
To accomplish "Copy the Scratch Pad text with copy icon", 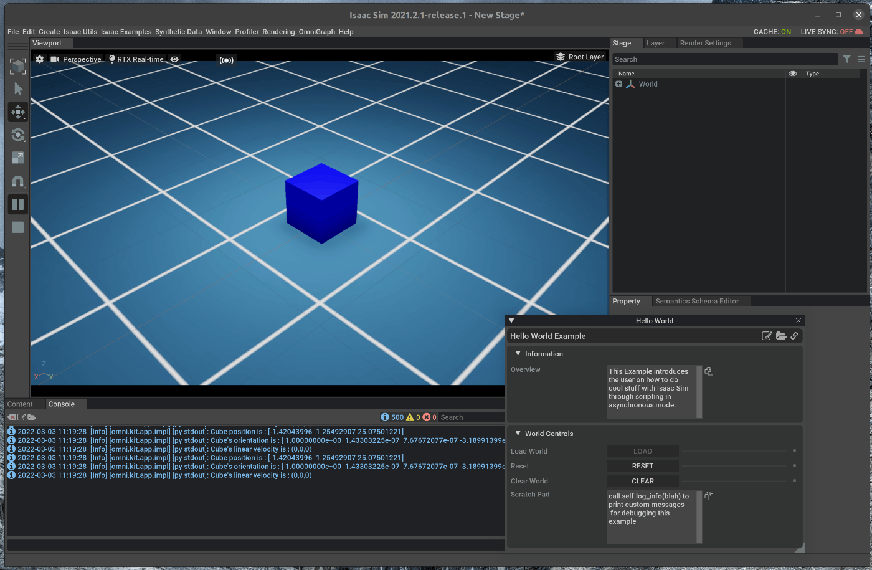I will tap(709, 496).
